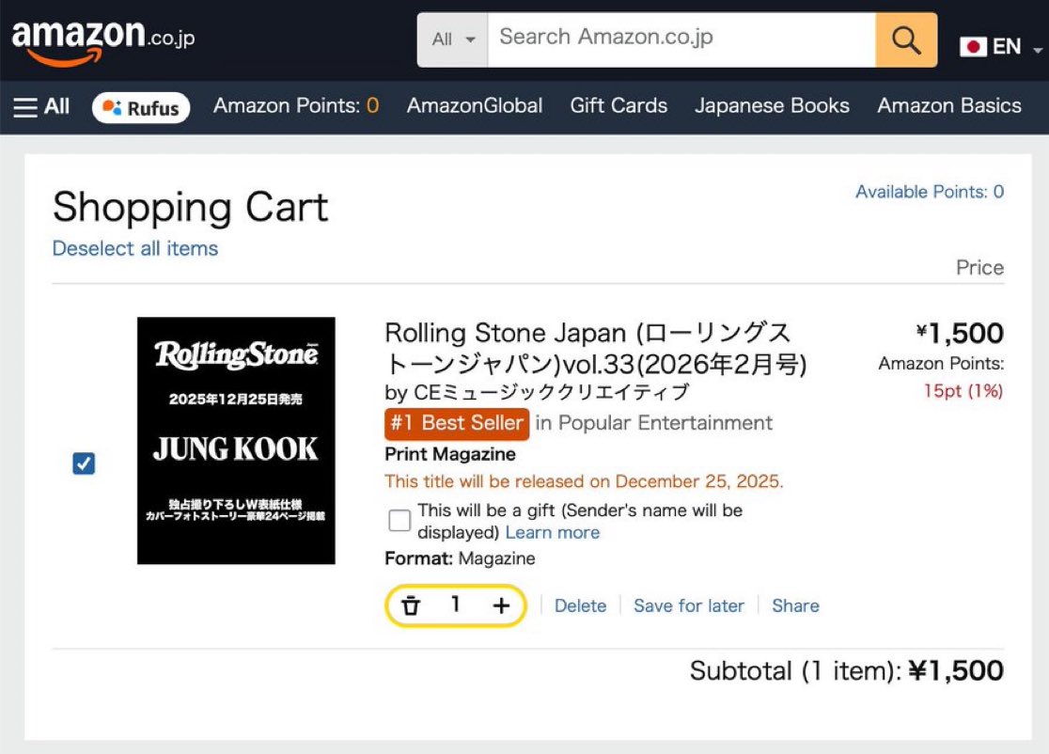Click Learn more about gifts
1049x754 pixels.
tap(552, 532)
